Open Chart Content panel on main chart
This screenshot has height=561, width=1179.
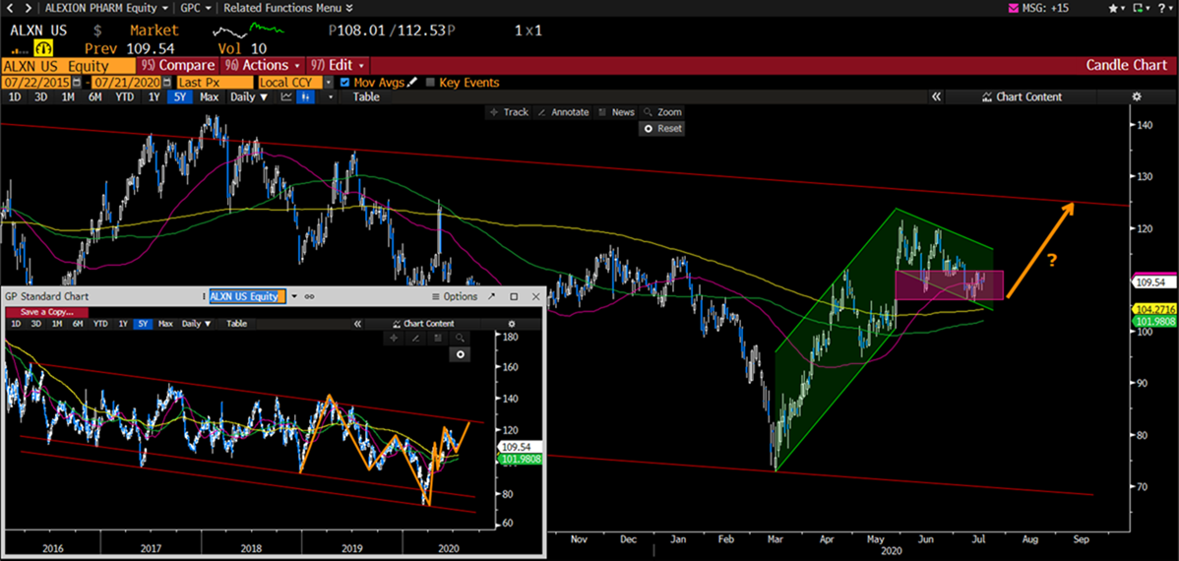[x=1022, y=97]
